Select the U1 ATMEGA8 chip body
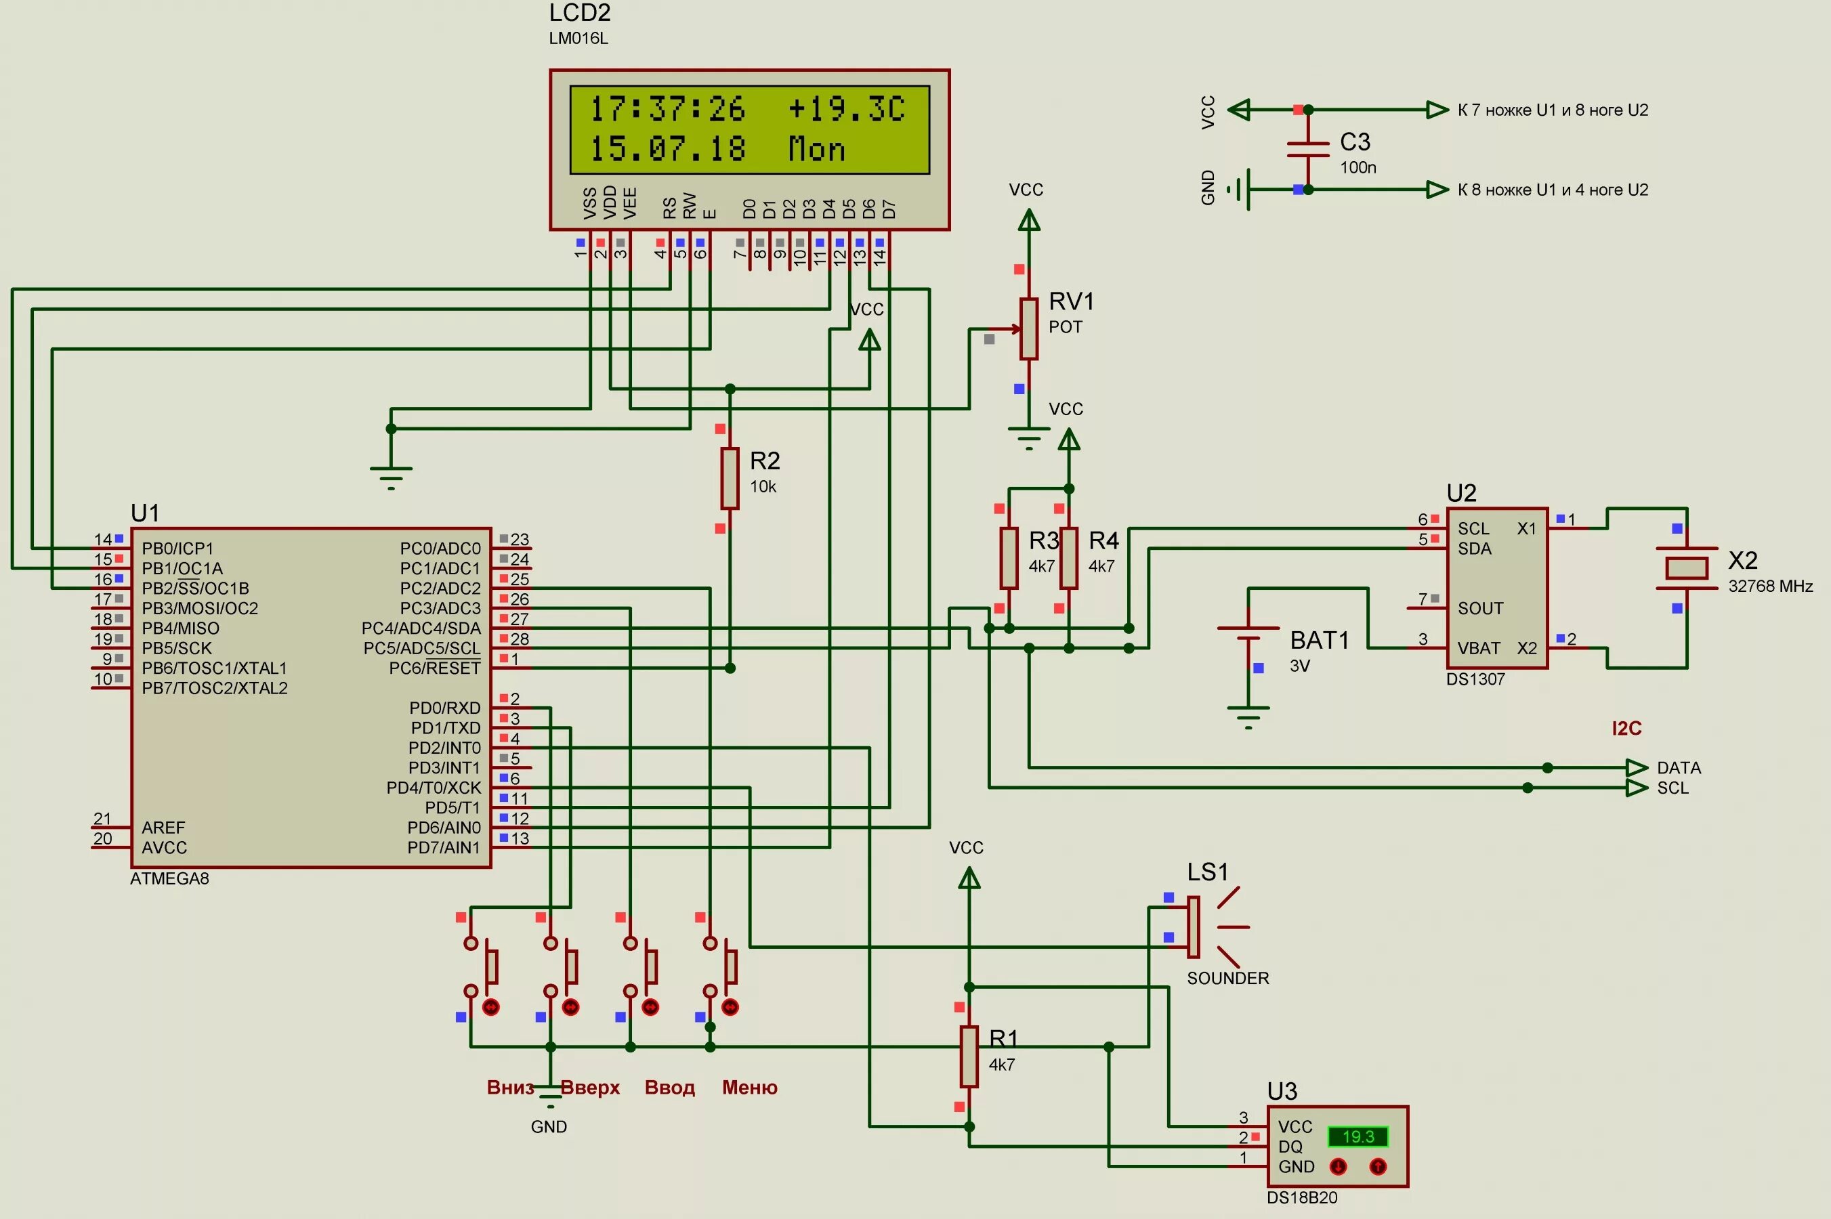 point(311,698)
